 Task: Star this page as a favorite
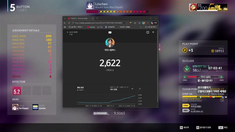[x=126, y=23]
